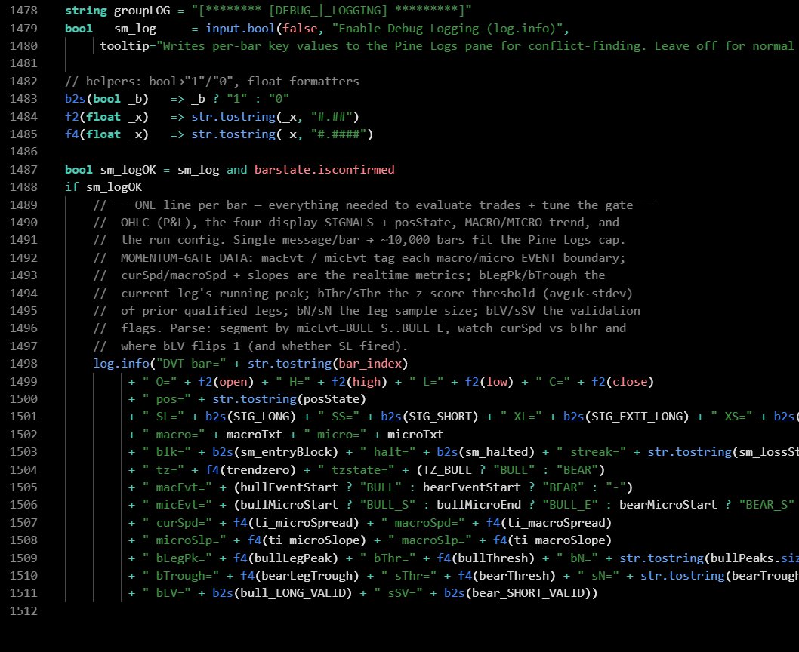This screenshot has height=652, width=799.
Task: Click SIG_EXIT_LONG on line 1501
Action: pyautogui.click(x=637, y=417)
